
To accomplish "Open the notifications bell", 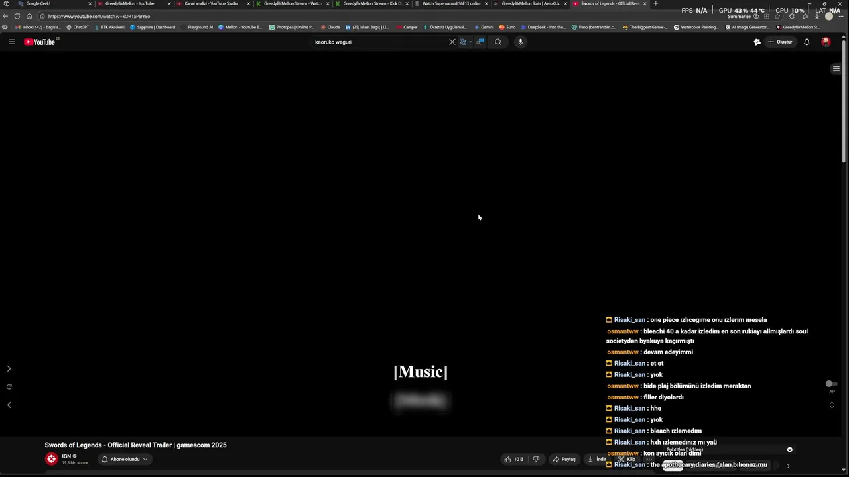I will tap(807, 42).
